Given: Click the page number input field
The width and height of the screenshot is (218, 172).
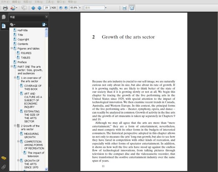Looking at the screenshot, I should pyautogui.click(x=47, y=8).
